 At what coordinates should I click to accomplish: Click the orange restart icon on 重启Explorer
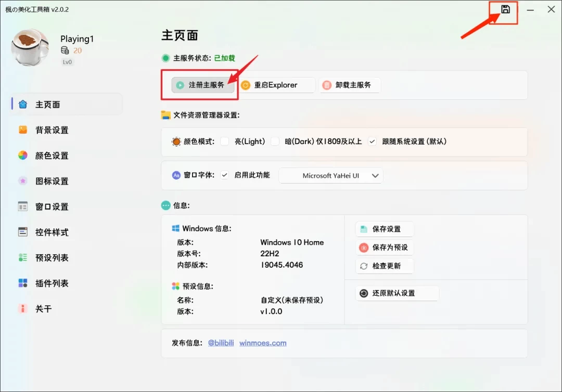(x=246, y=85)
